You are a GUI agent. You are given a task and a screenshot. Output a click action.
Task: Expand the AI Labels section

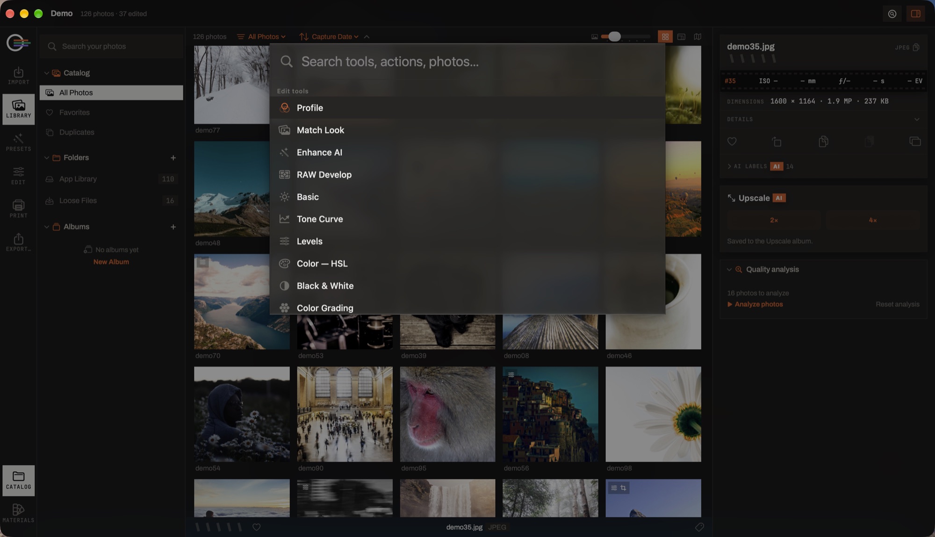pos(760,166)
